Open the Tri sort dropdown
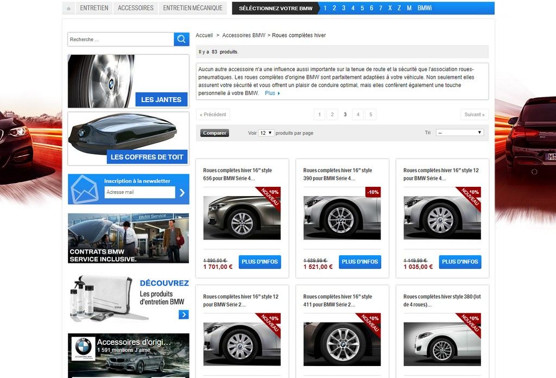The width and height of the screenshot is (556, 378). pyautogui.click(x=459, y=133)
